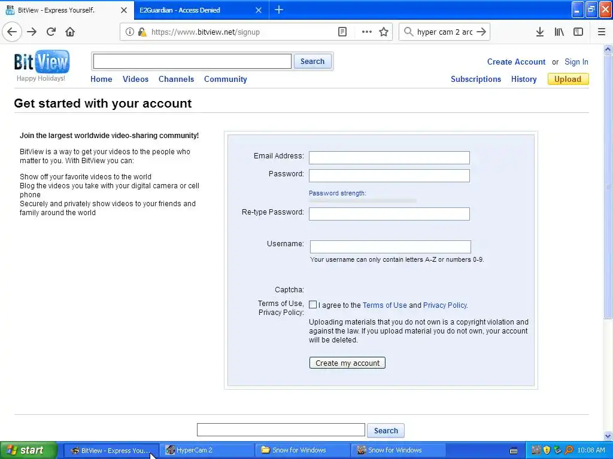Open the Videos navigation link

[x=136, y=79]
